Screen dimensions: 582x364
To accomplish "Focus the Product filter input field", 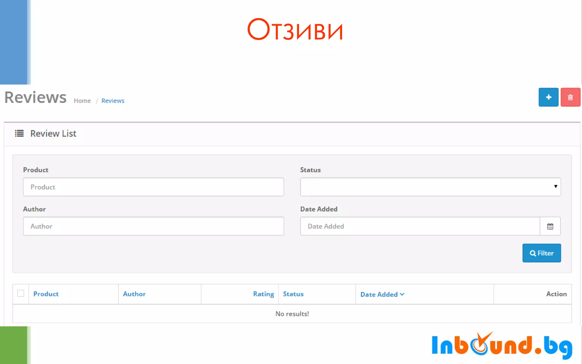I will (153, 187).
